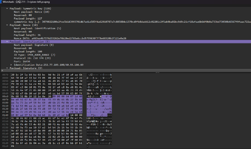Click hex offset 0190 in bytes pane
Screen dimensions: 251x149
5,131
